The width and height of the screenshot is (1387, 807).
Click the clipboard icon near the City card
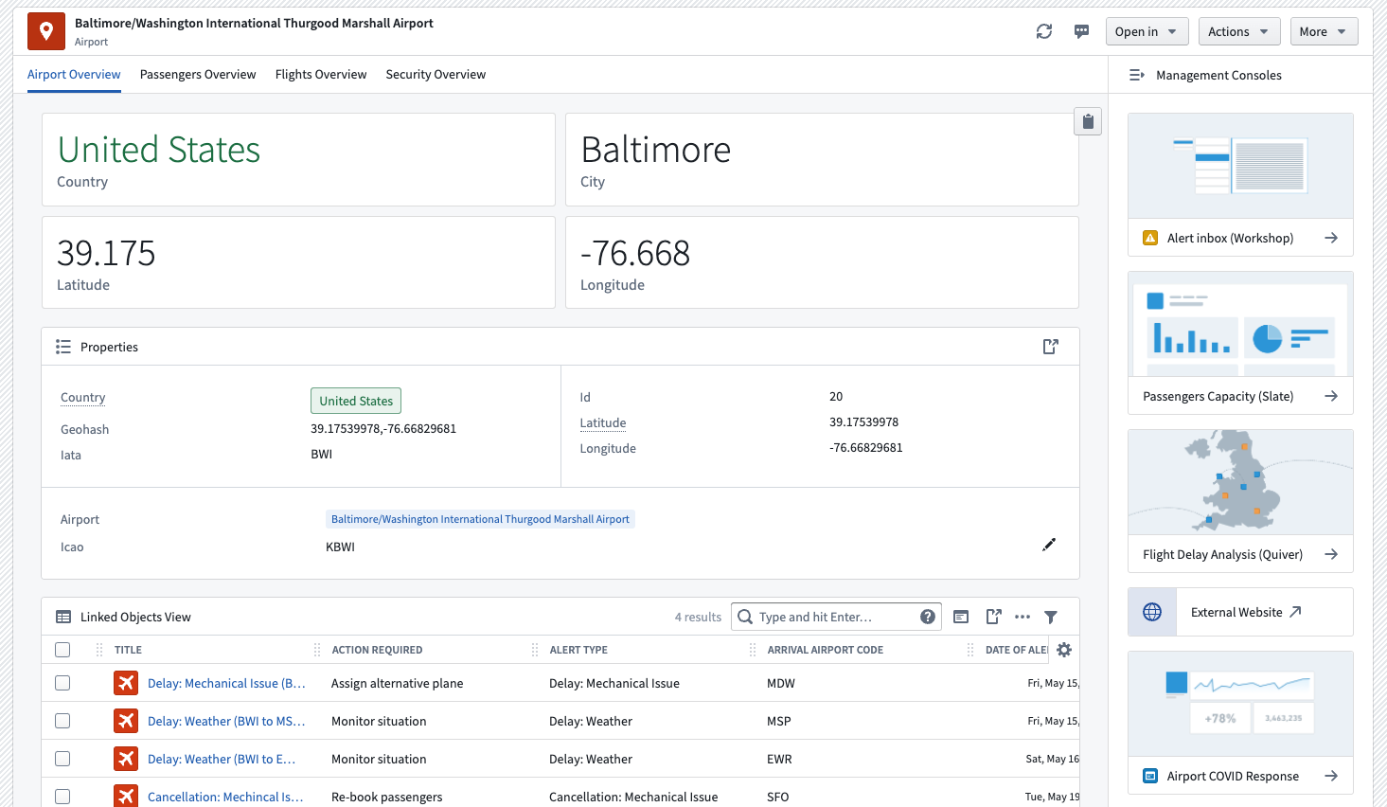[x=1088, y=121]
